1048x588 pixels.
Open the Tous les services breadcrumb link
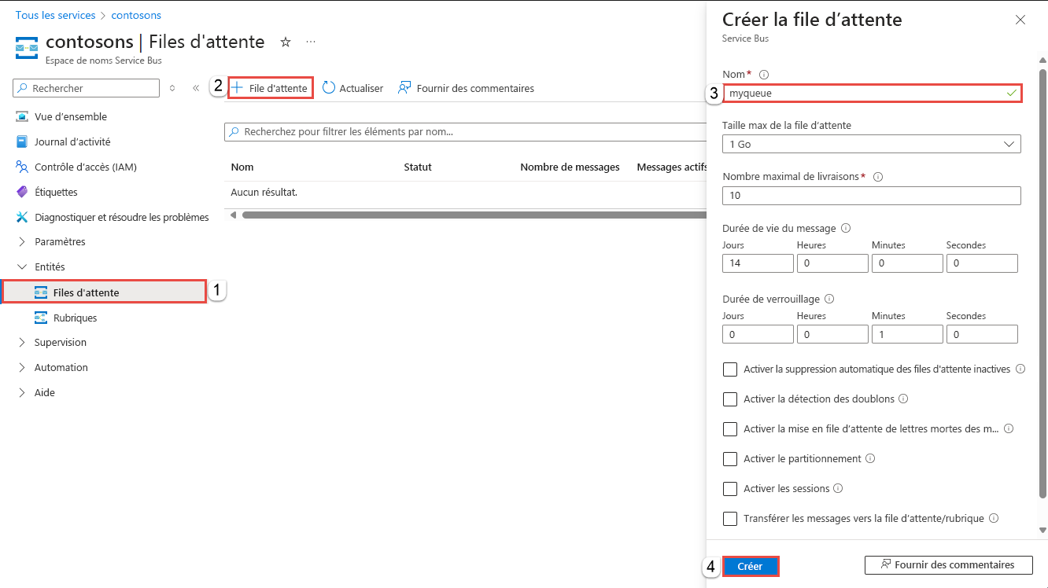pyautogui.click(x=55, y=15)
